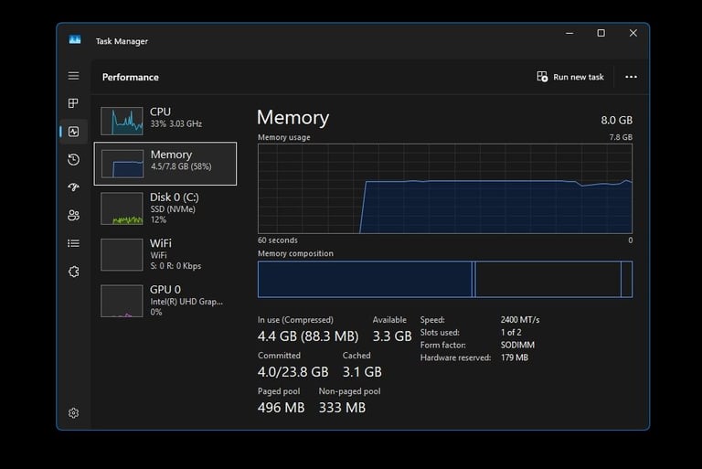702x469 pixels.
Task: Click the Memory composition bar
Action: 445,279
